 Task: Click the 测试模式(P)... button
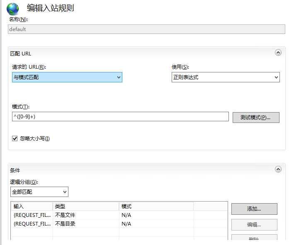point(256,118)
